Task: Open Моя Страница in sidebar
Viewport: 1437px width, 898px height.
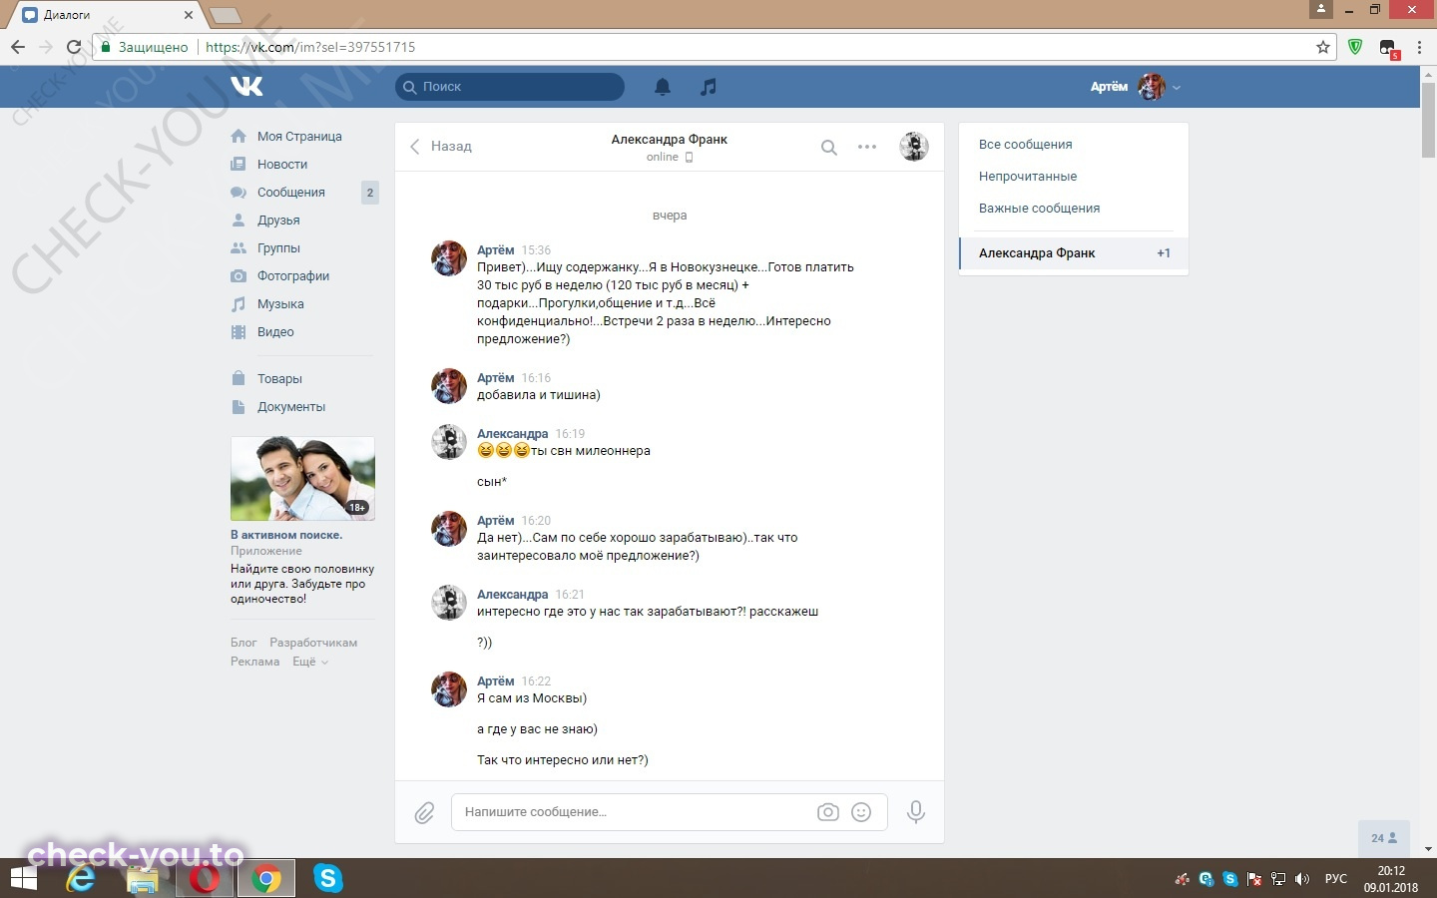Action: 299,137
